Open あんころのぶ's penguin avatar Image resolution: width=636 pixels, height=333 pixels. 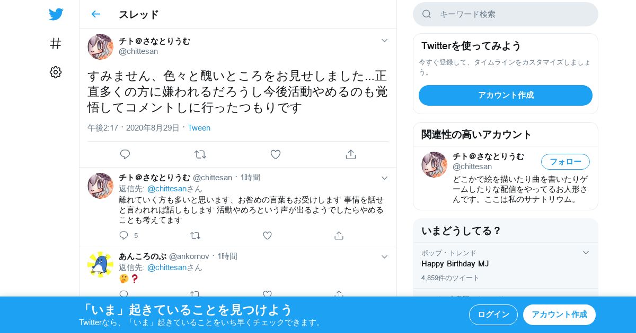[x=100, y=264]
